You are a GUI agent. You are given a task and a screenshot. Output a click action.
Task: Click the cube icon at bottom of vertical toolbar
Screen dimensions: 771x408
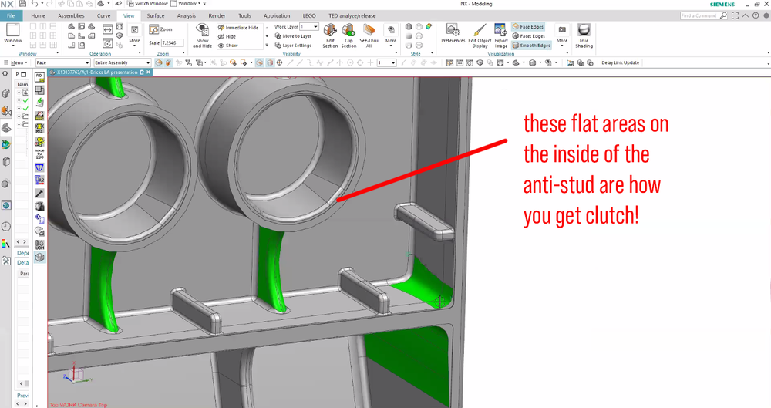pyautogui.click(x=39, y=257)
